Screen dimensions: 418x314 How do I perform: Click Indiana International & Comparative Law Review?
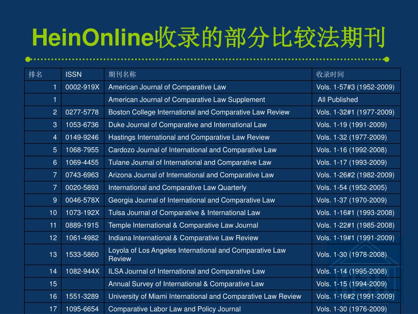[183, 238]
